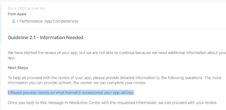Select '2. 1 Performance: App Completeness' list item
This screenshot has height=110, width=226.
tap(45, 21)
